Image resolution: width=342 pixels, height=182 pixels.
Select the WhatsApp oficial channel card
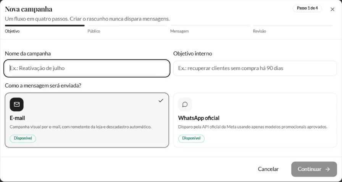point(255,120)
